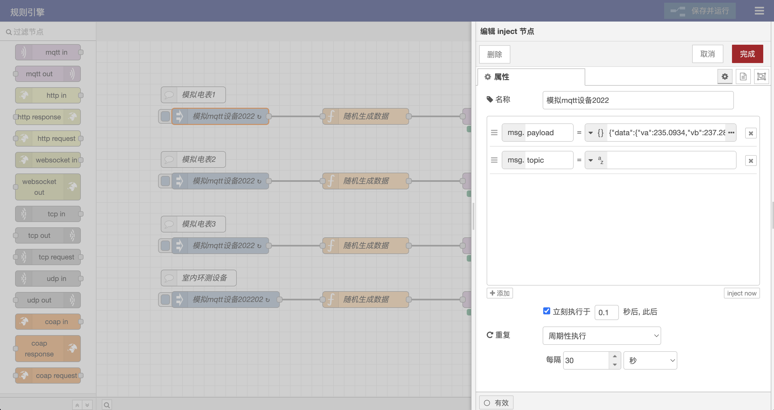Toggle the 立刻执行于 checkbox
Image resolution: width=774 pixels, height=410 pixels.
click(546, 311)
